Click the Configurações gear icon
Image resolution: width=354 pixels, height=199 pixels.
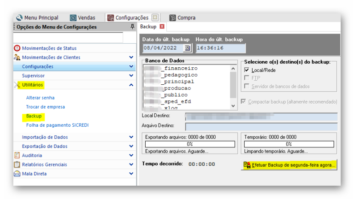(x=111, y=18)
